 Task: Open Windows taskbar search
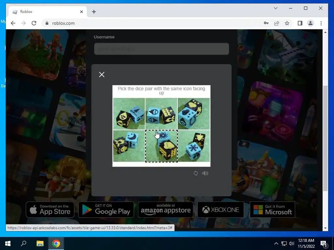click(x=23, y=243)
